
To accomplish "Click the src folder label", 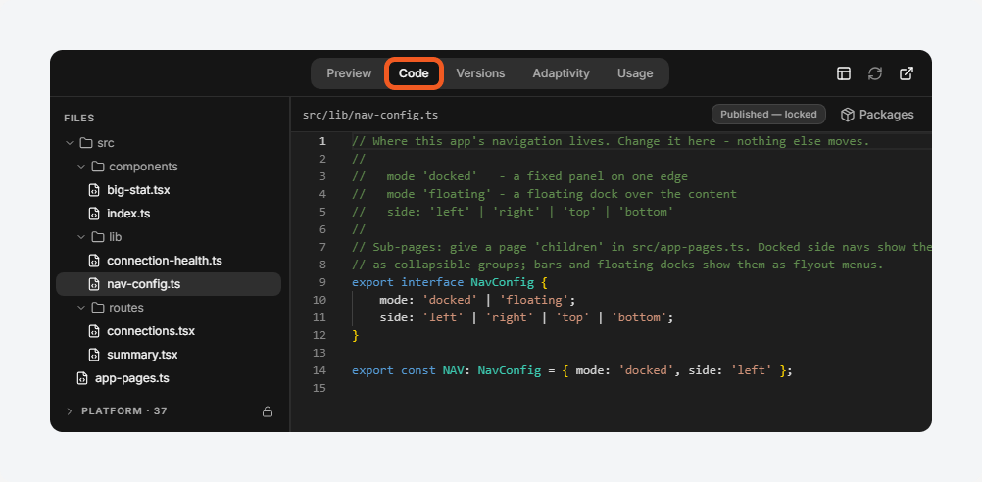I will coord(106,143).
